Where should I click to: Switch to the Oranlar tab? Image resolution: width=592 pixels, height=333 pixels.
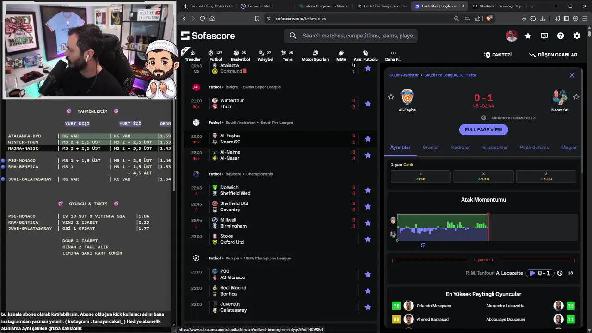point(431,147)
